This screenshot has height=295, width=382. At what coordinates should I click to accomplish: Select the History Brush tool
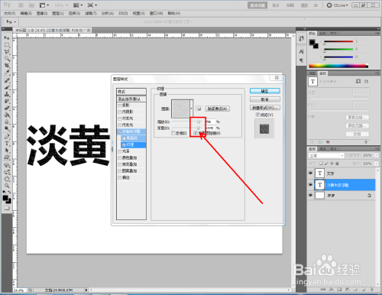pos(7,101)
